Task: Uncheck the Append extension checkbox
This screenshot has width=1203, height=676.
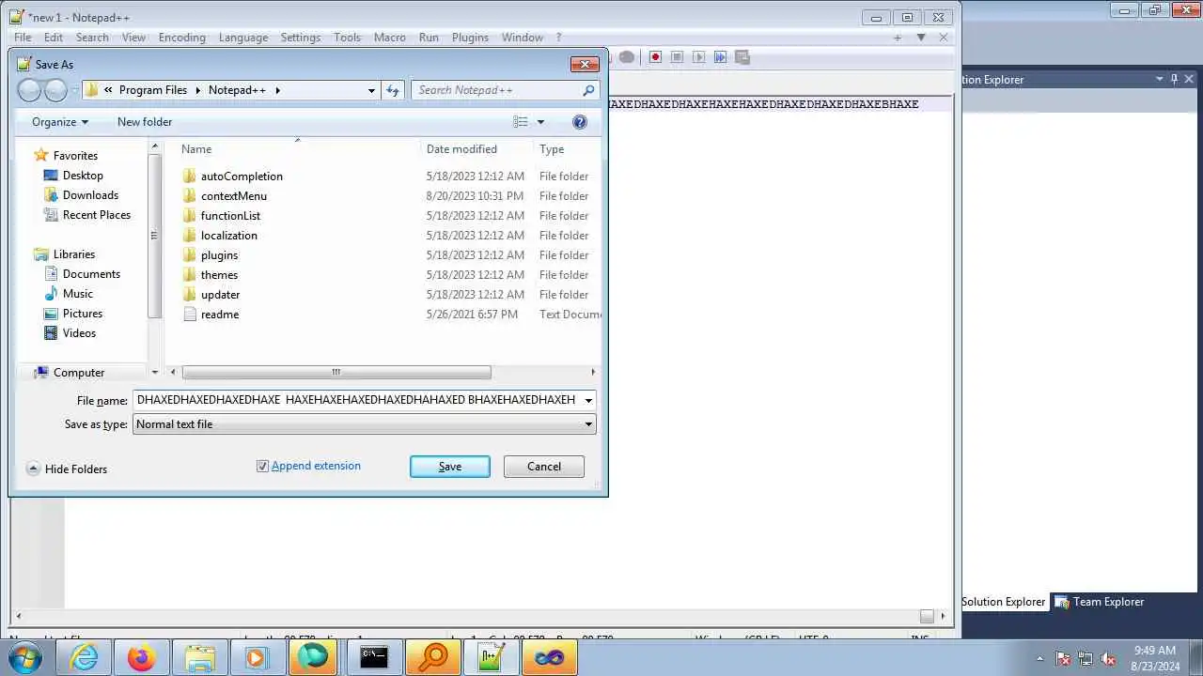Action: pos(262,466)
